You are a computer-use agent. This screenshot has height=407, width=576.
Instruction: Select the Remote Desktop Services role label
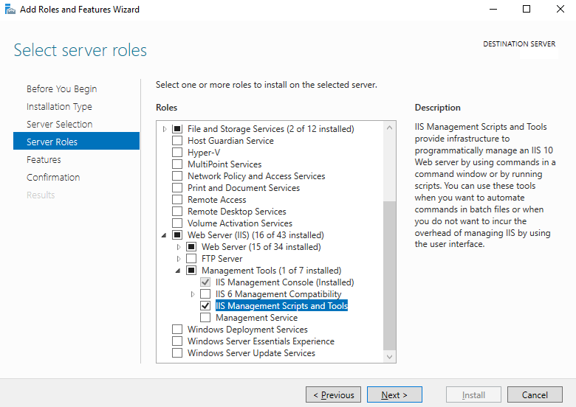(x=236, y=212)
